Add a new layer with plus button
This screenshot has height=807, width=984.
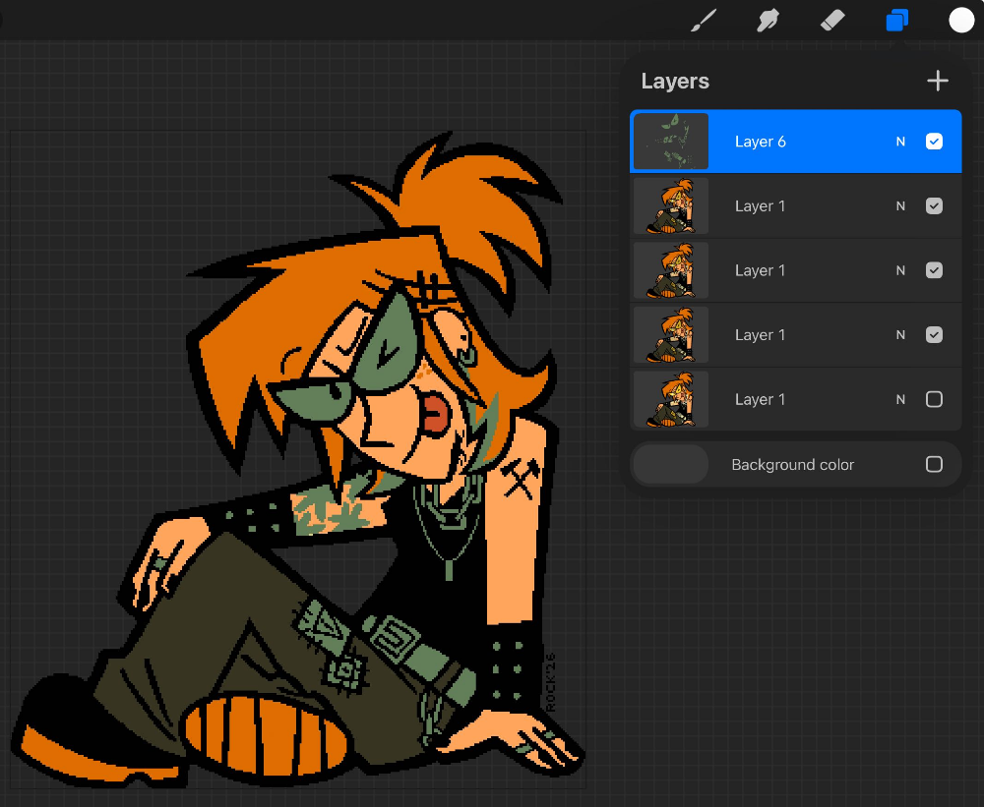(937, 81)
